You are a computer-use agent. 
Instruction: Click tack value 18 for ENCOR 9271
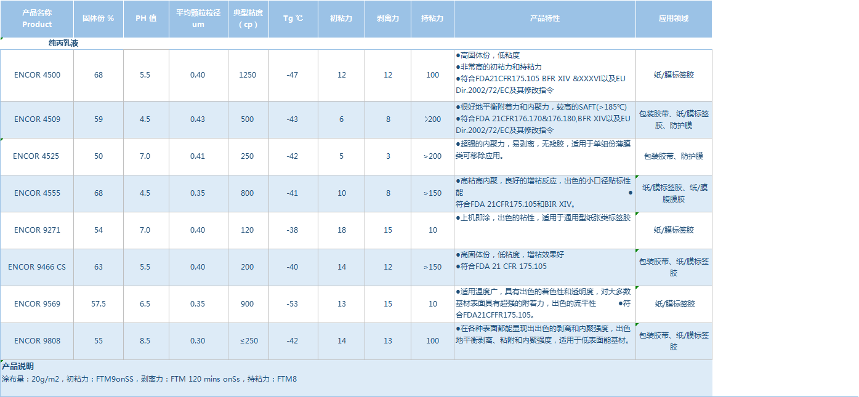point(342,230)
